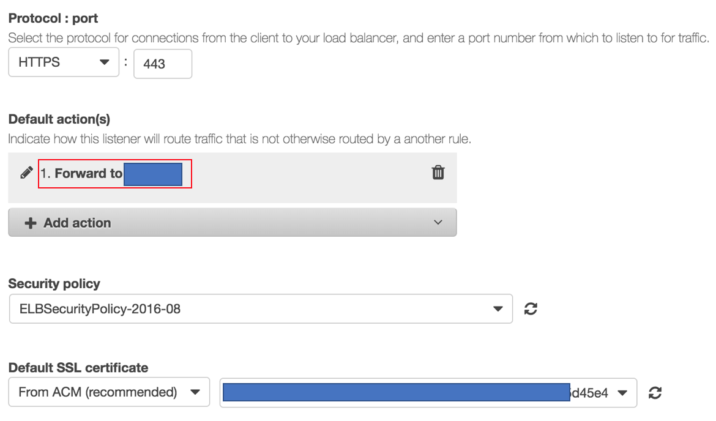Refresh the Default SSL certificate list
This screenshot has width=716, height=421.
coord(655,392)
